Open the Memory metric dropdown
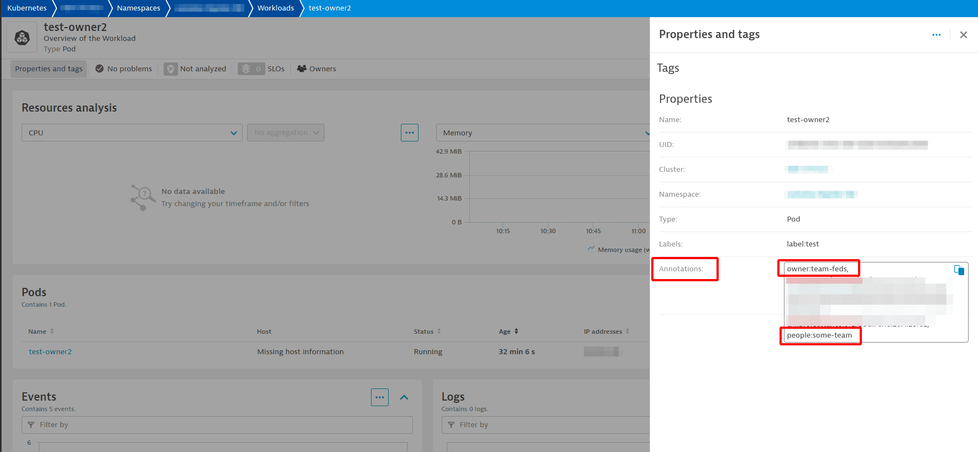Screen dimensions: 978x452 [x=542, y=133]
